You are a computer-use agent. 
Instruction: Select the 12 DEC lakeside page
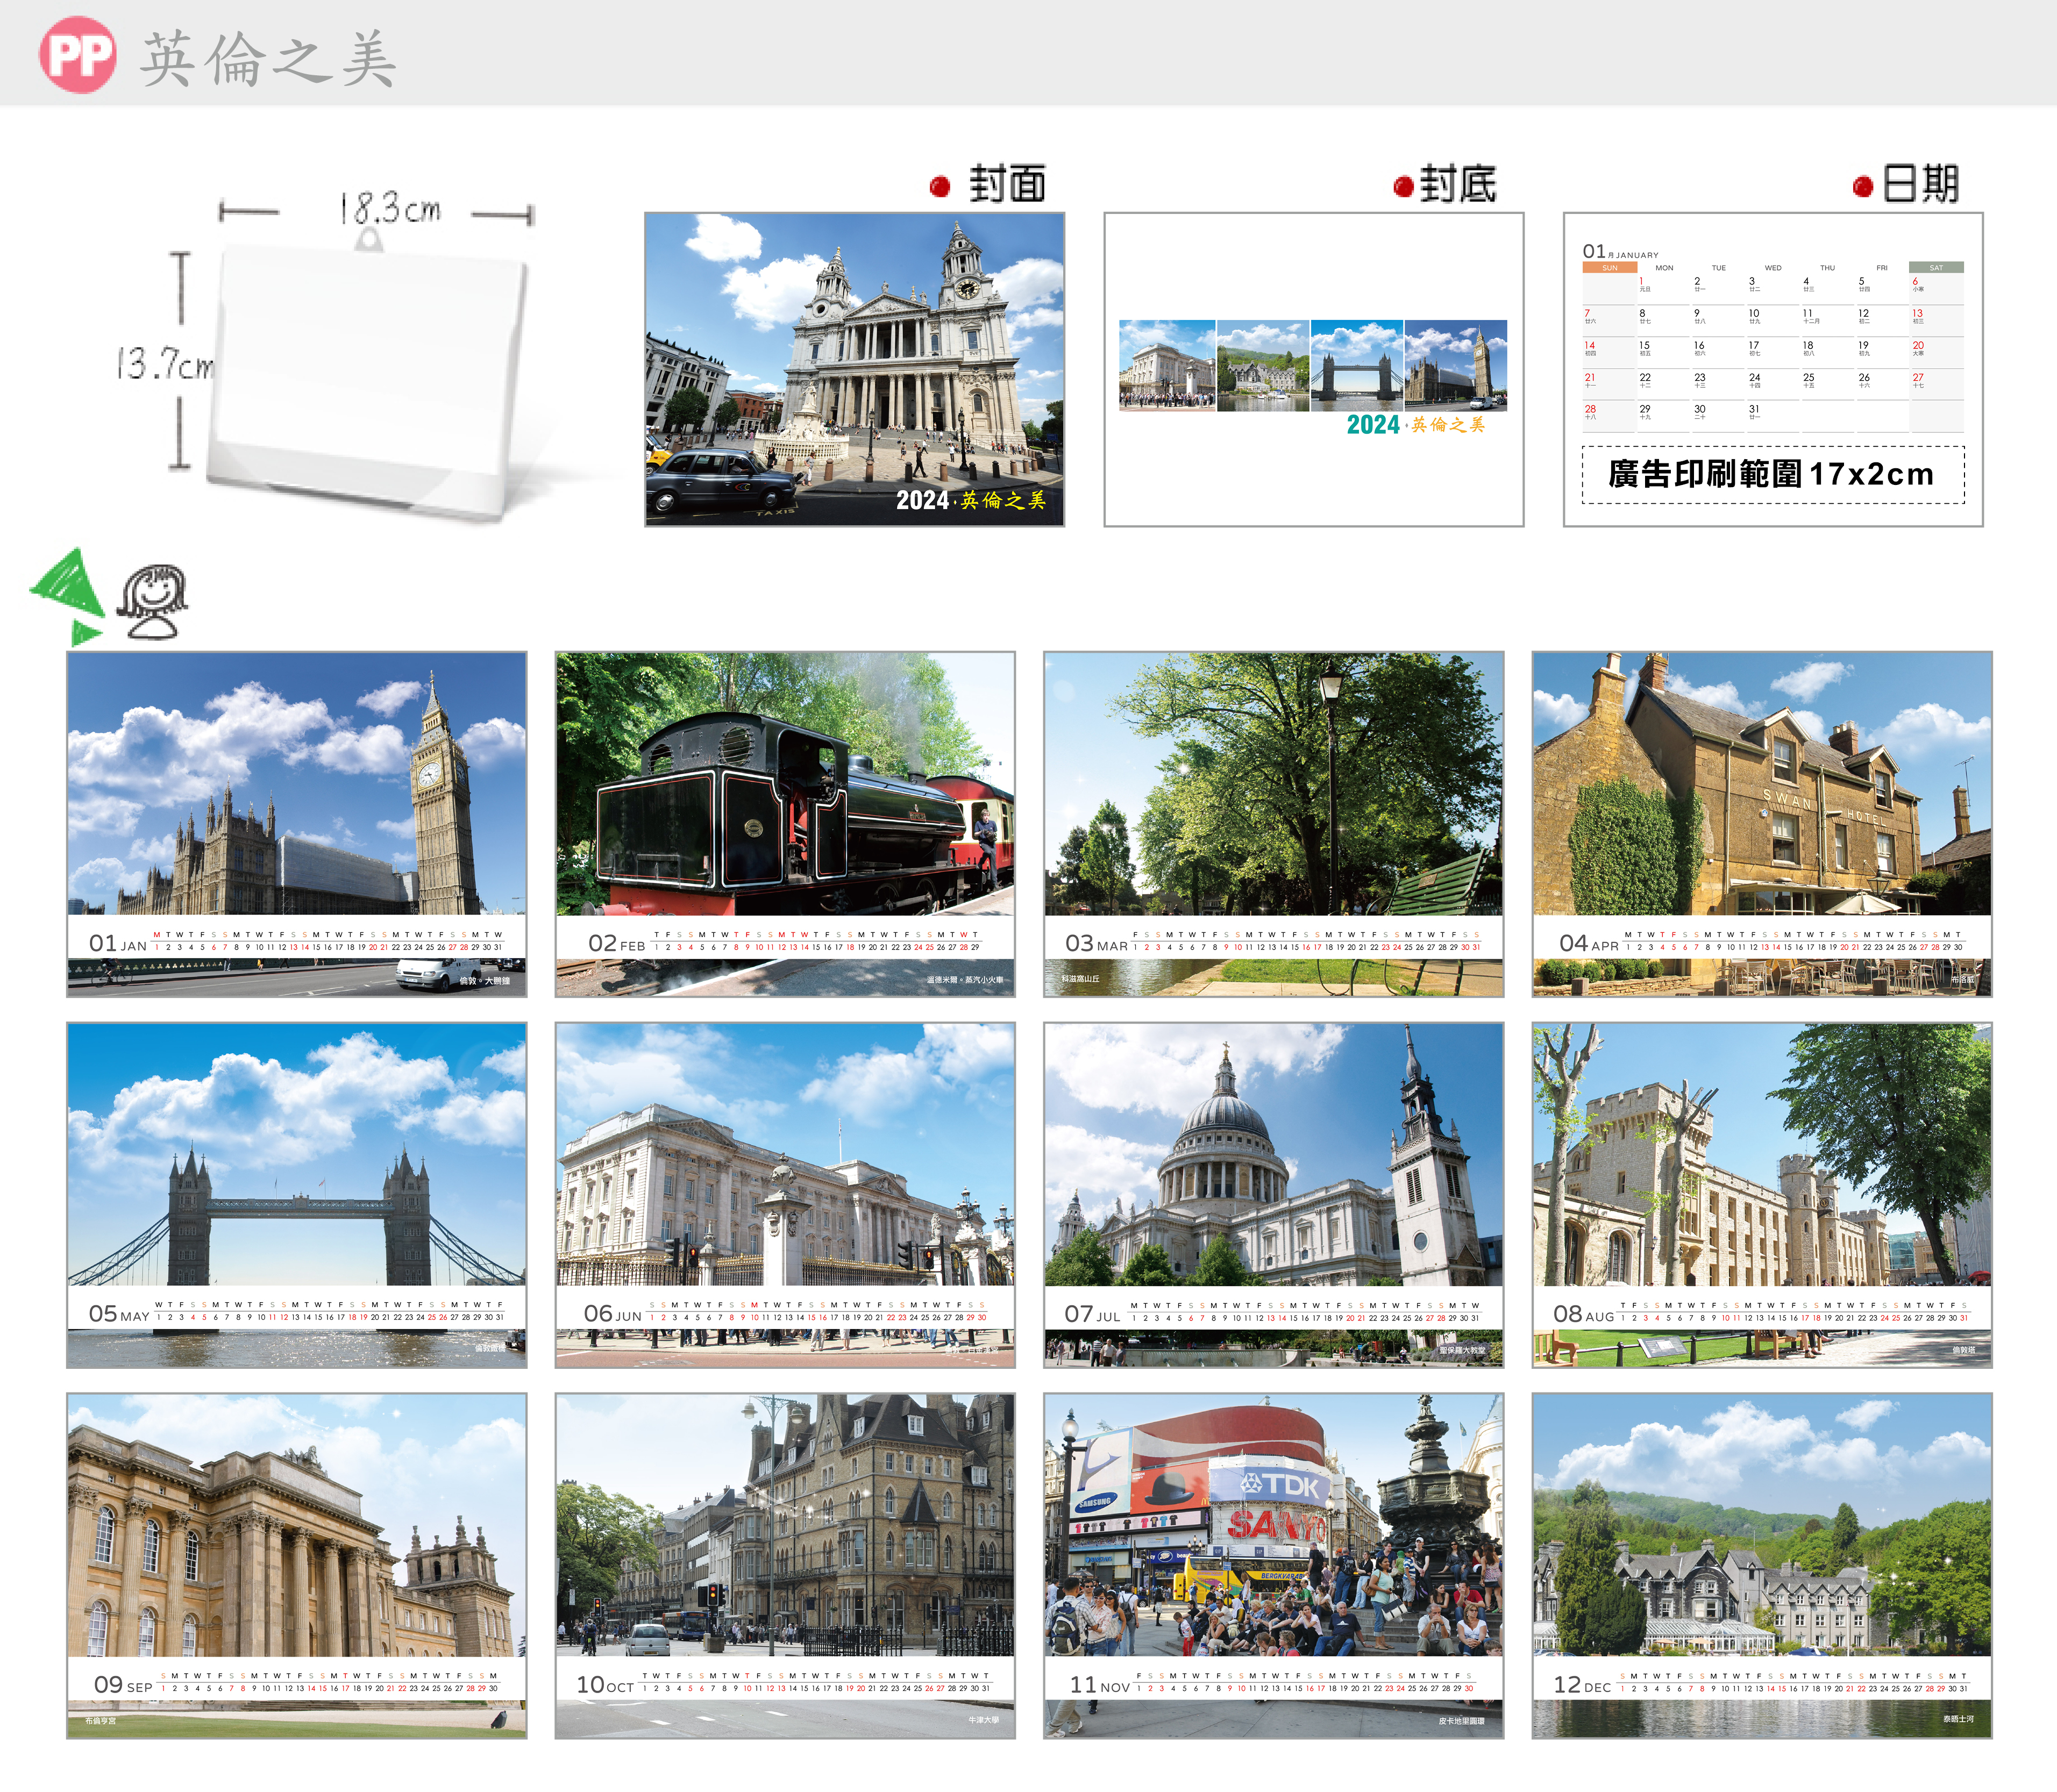[x=1761, y=1565]
